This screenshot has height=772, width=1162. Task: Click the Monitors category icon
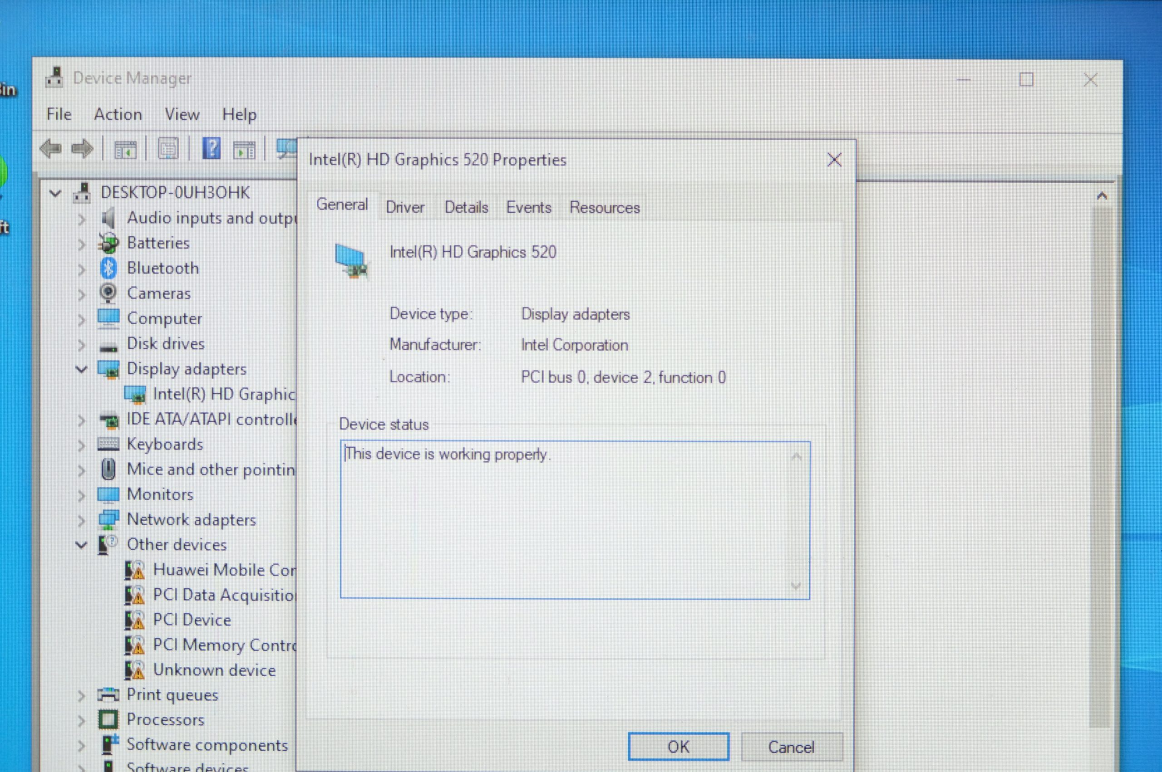click(x=108, y=494)
